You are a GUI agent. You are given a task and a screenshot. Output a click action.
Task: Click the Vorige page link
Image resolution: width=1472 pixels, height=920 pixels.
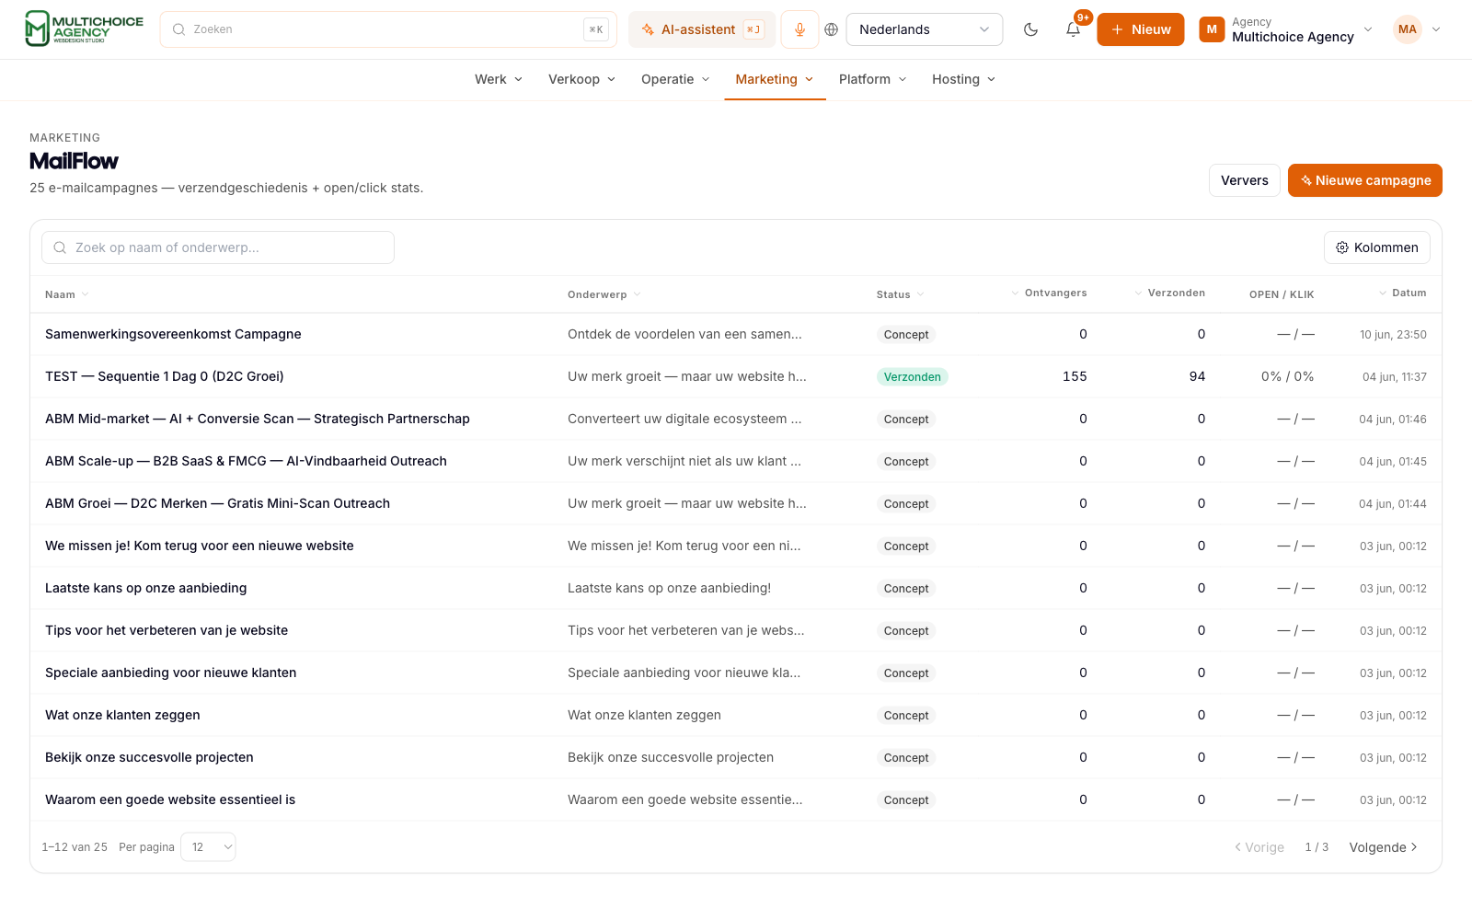tap(1259, 847)
